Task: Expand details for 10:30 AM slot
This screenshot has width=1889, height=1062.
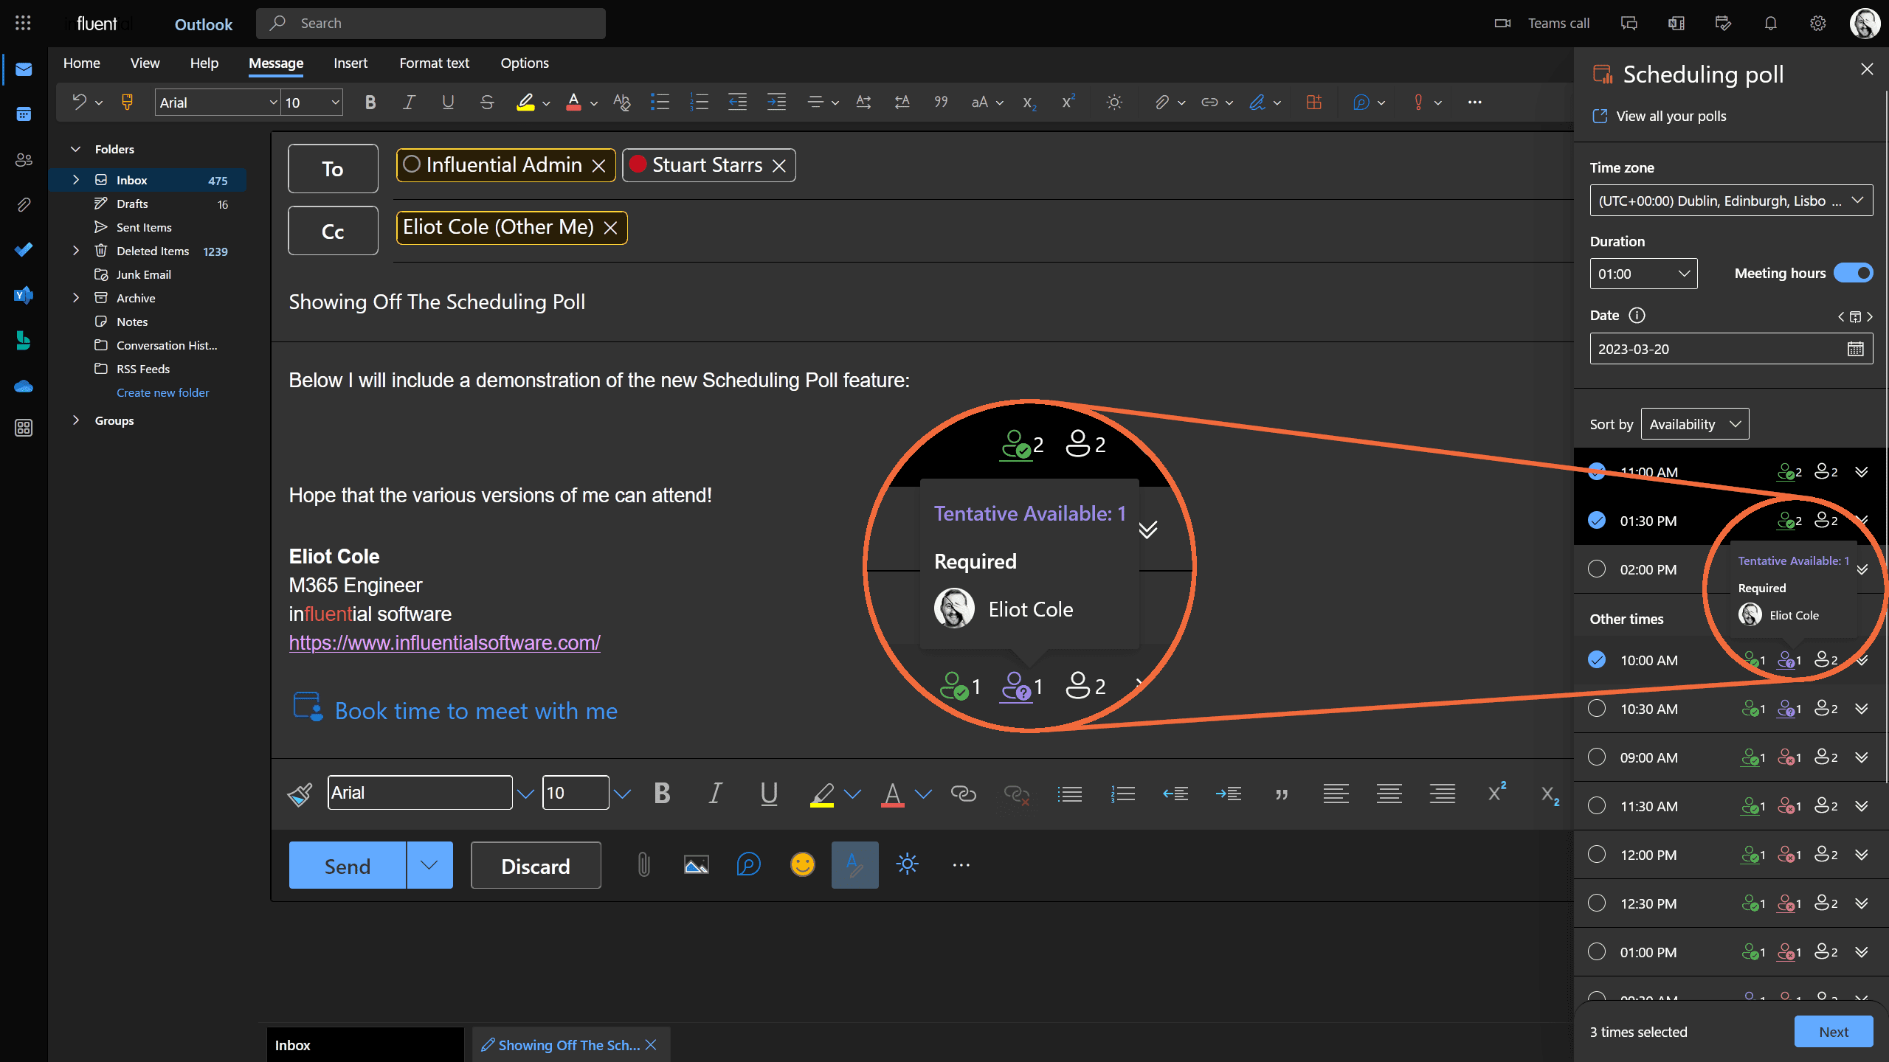Action: tap(1862, 709)
